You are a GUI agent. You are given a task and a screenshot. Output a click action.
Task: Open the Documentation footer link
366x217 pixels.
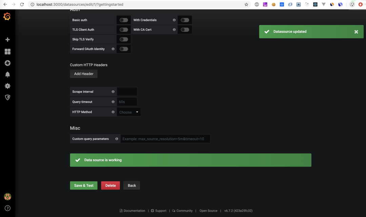click(133, 211)
